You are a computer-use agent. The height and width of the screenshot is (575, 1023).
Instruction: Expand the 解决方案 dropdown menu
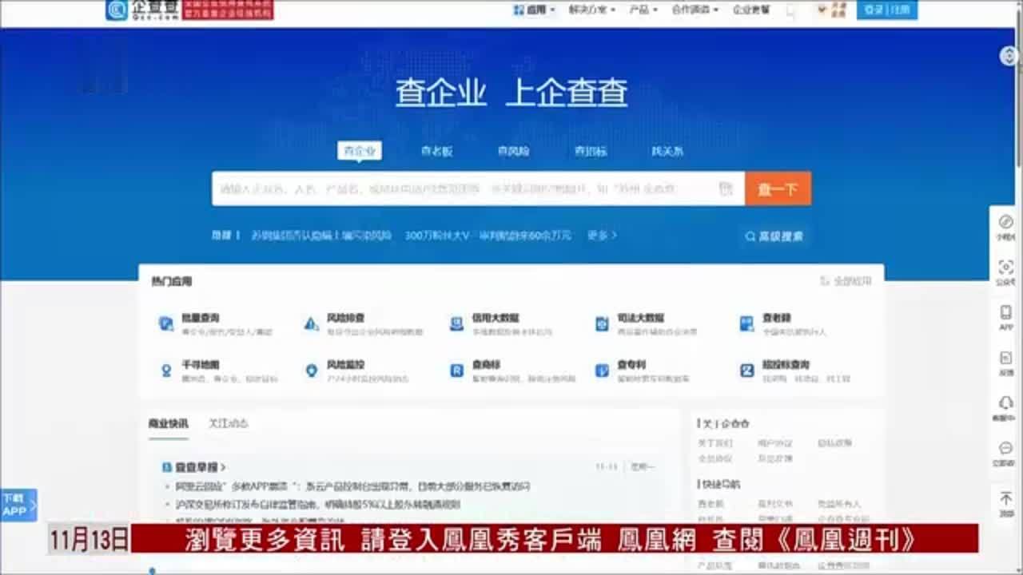[592, 10]
